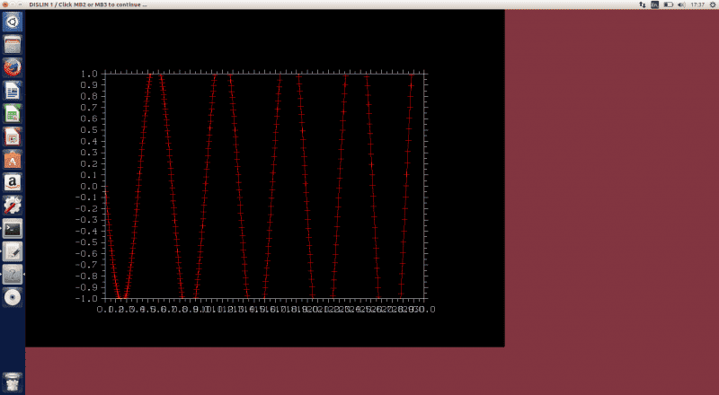Launch LibreOffice Writer
The image size is (719, 395).
pos(13,91)
